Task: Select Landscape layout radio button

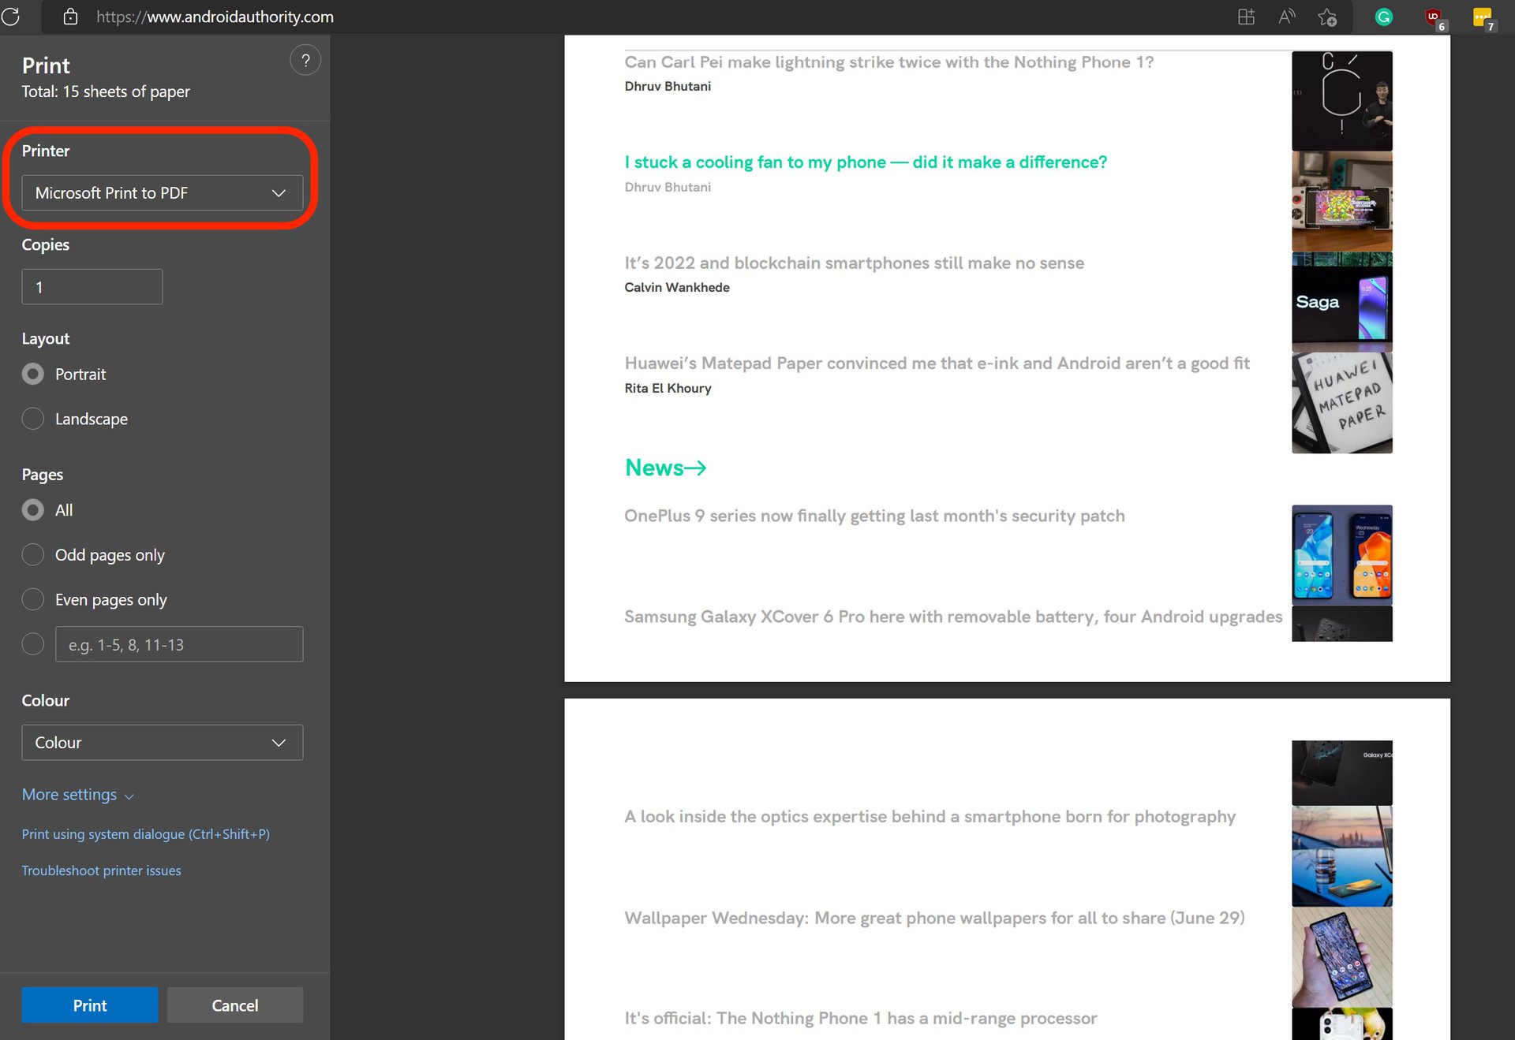Action: (x=32, y=418)
